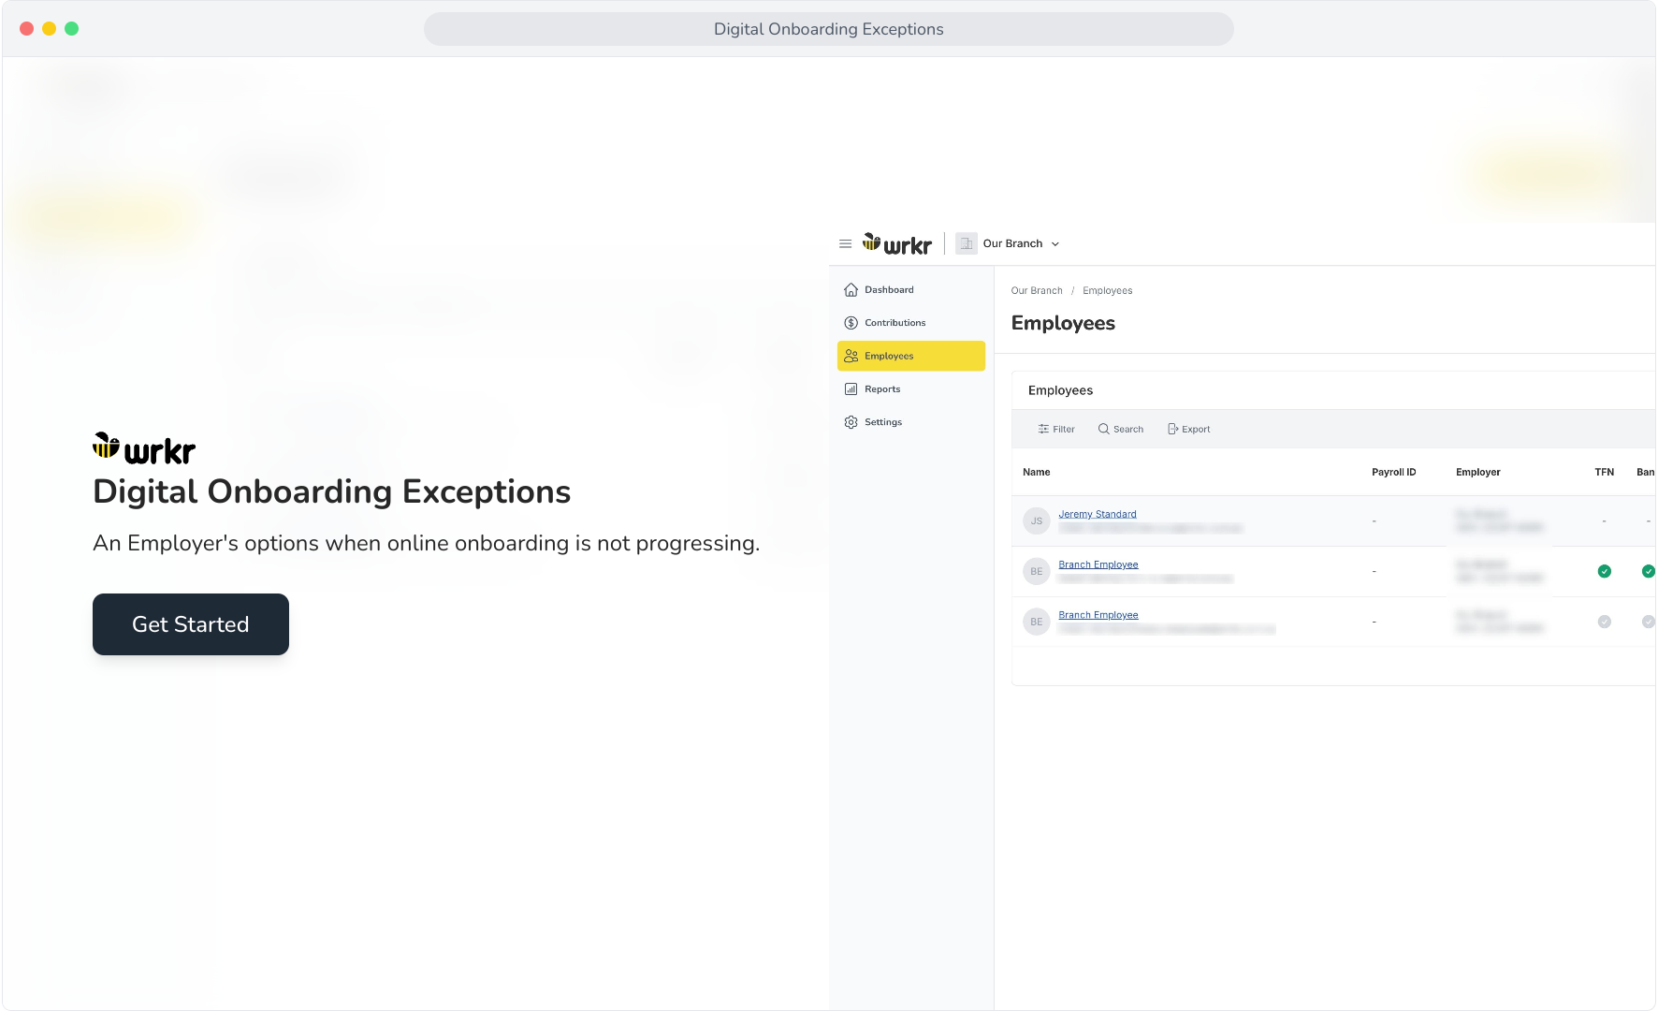This screenshot has width=1658, height=1011.
Task: Click the Get Started button
Action: click(x=191, y=624)
